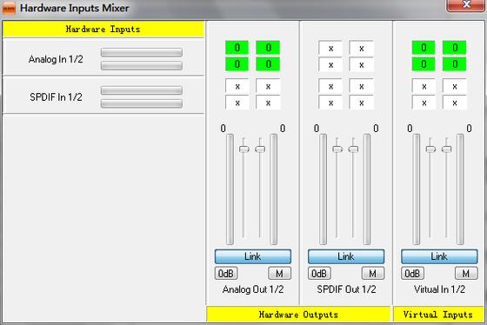Click the orange app icon in title bar
The image size is (487, 325).
[9, 9]
